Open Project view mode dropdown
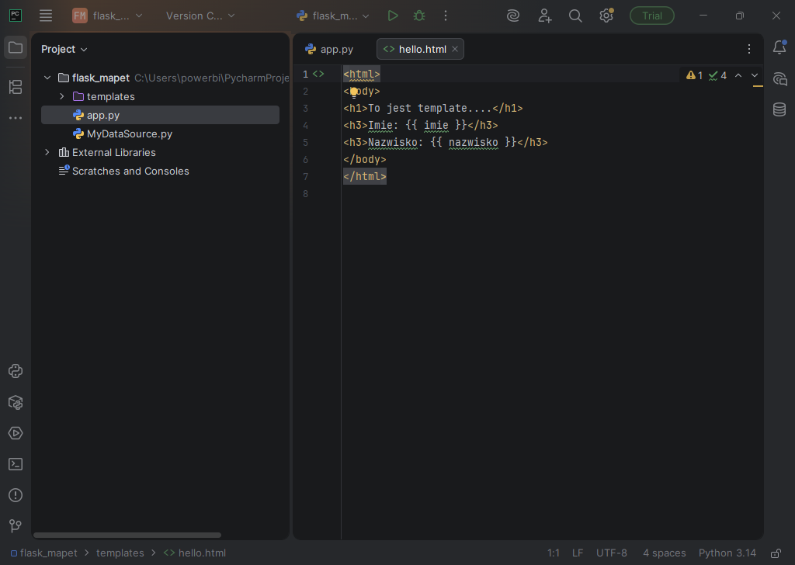Image resolution: width=795 pixels, height=565 pixels. [x=64, y=49]
